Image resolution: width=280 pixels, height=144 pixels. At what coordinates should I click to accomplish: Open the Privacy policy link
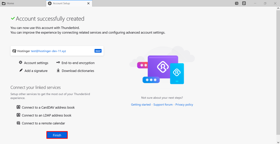[x=184, y=105]
